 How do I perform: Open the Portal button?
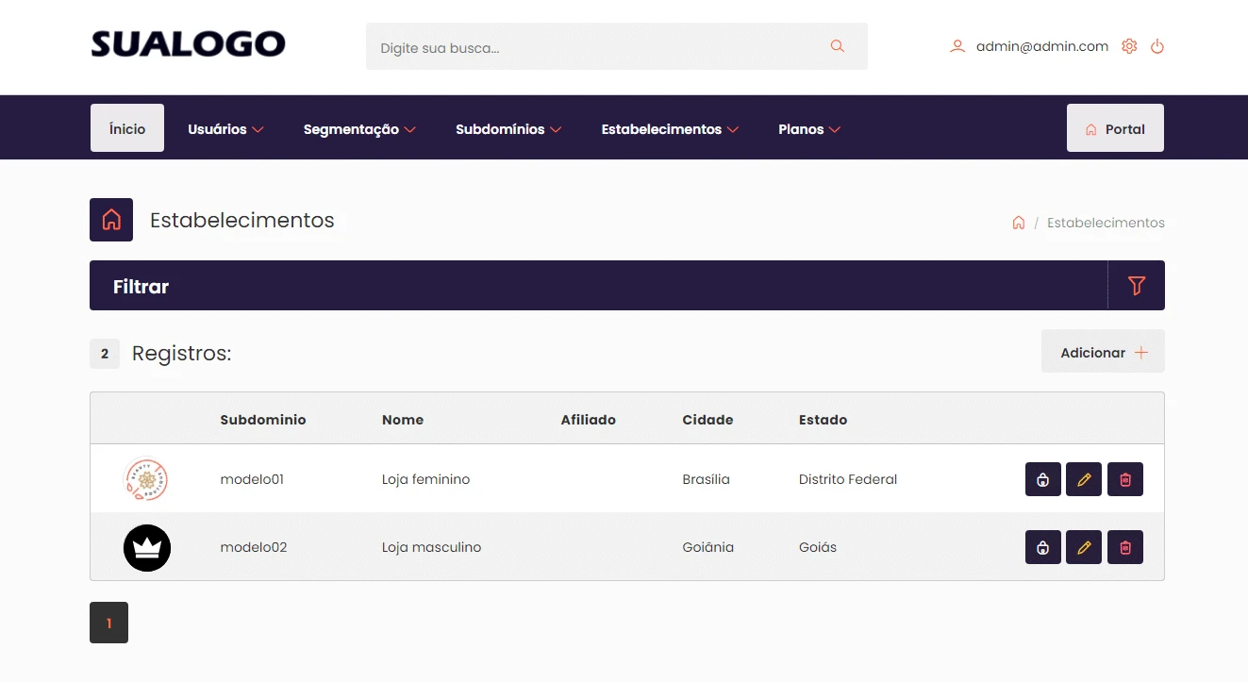click(x=1115, y=128)
